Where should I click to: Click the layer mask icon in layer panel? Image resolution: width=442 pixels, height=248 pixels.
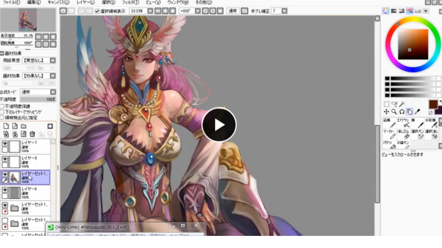(50, 126)
